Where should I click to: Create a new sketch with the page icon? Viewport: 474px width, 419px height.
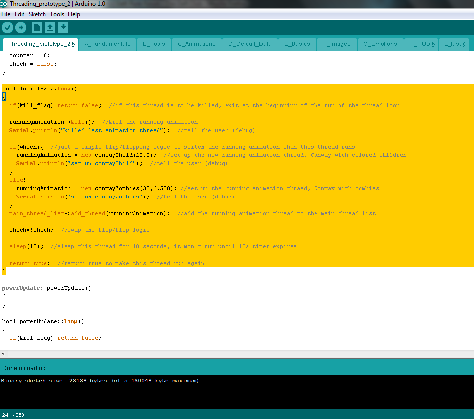pos(37,28)
